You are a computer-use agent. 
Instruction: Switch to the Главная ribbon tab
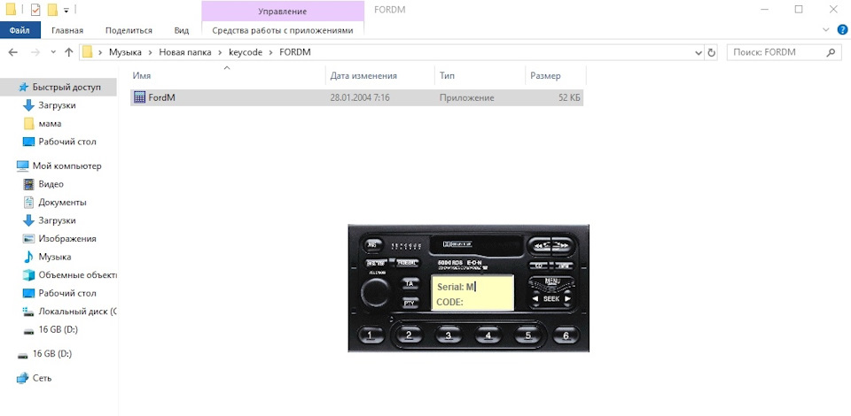point(67,30)
